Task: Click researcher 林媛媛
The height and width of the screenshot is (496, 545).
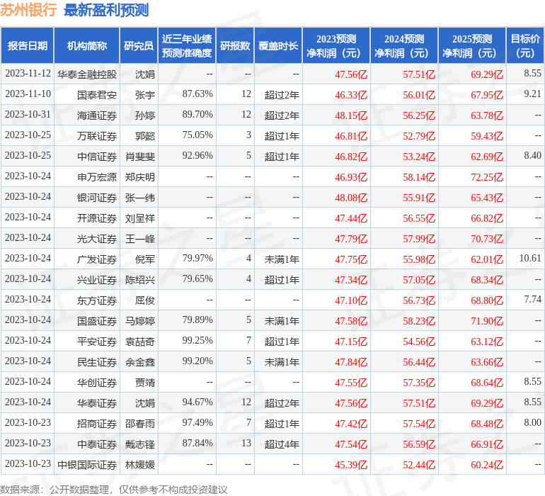Action: tap(140, 465)
